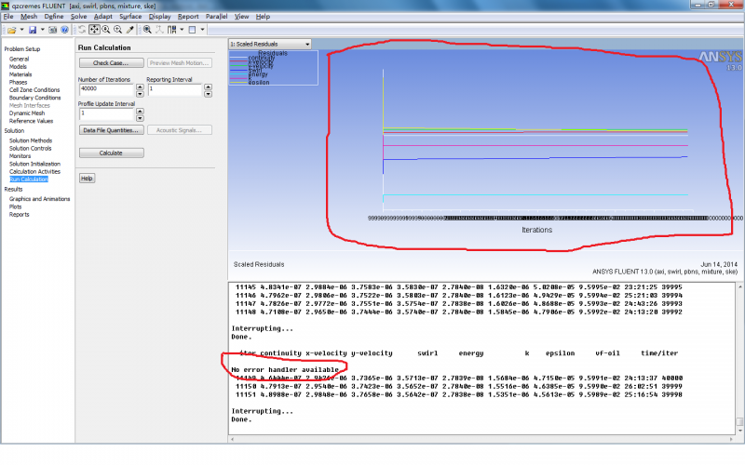The width and height of the screenshot is (745, 465).
Task: Open the Adapt menu
Action: (103, 16)
